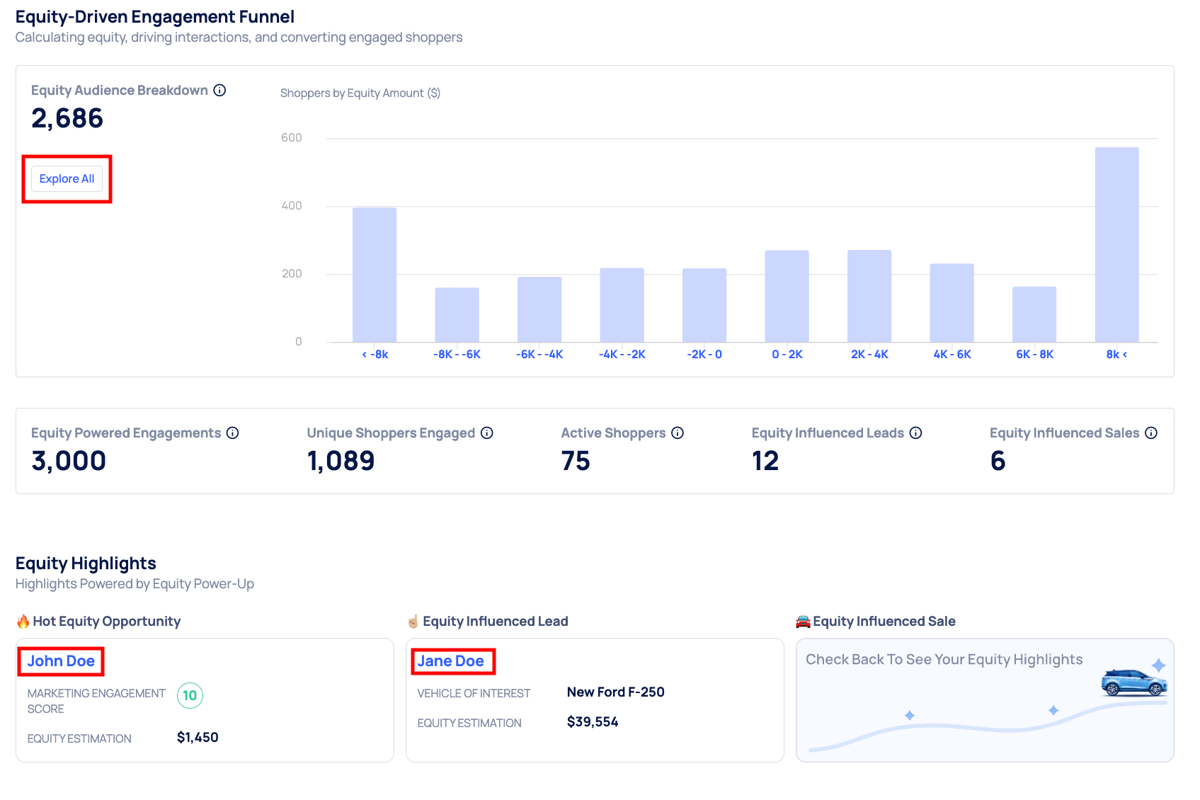Screen dimensions: 1200x800
Task: Click info icon beside Equity Influenced Sales
Action: [1151, 433]
